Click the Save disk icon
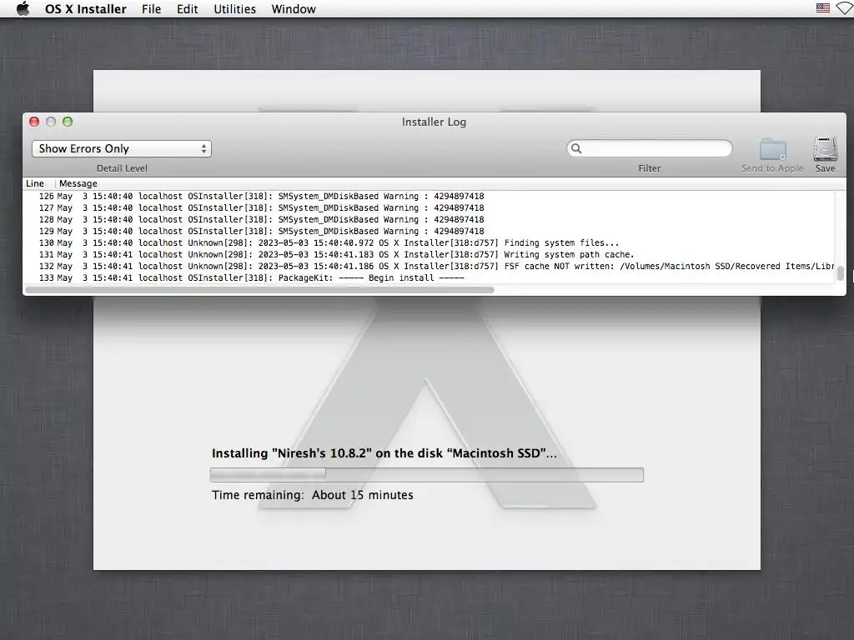854x640 pixels. (x=826, y=148)
